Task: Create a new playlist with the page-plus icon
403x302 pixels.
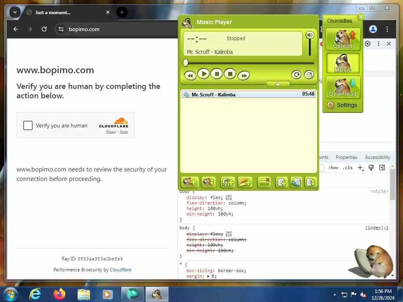Action: 281,182
